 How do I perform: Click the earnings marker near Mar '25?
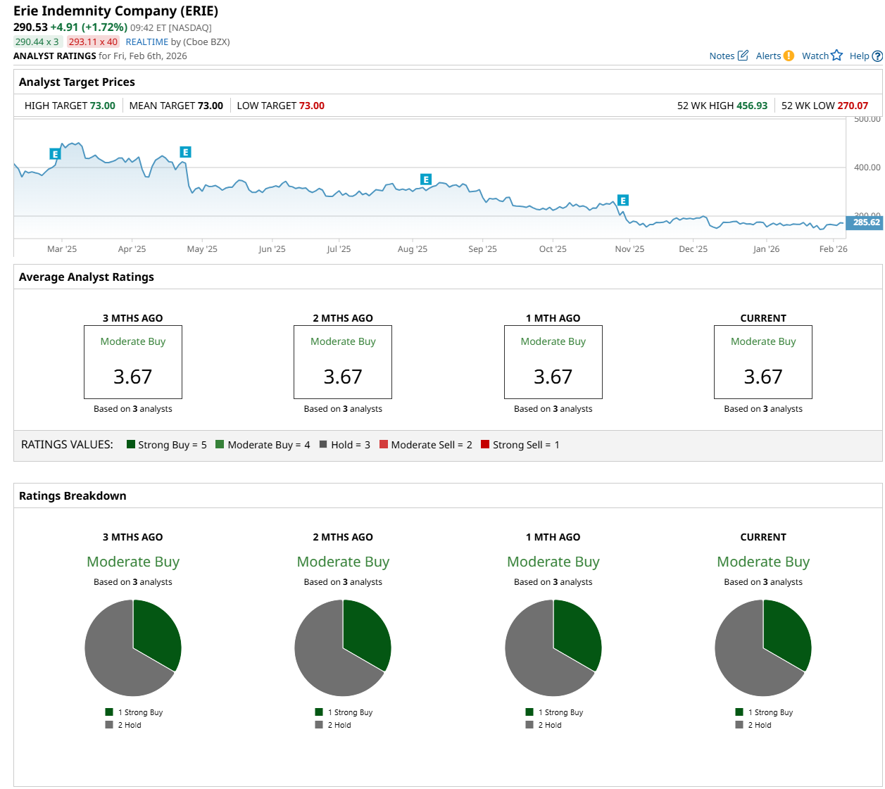[55, 154]
